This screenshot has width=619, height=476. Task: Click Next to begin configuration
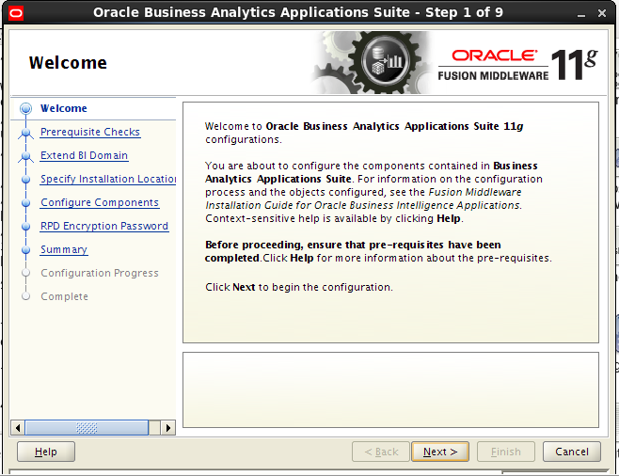440,452
